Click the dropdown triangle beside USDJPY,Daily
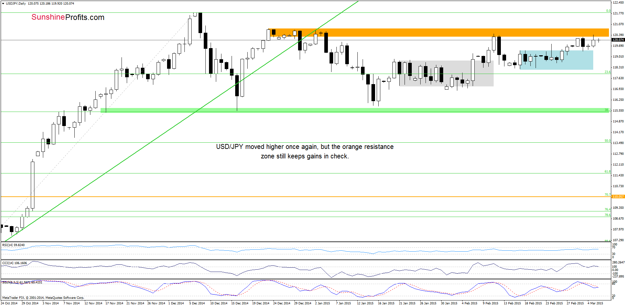625x306 pixels. pyautogui.click(x=3, y=4)
